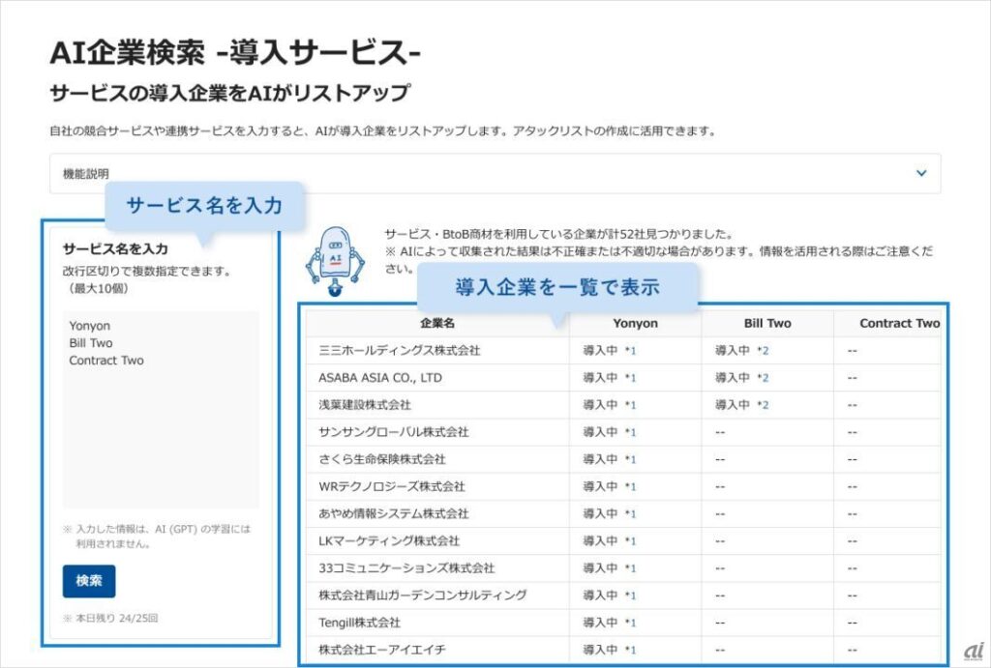Click the Yonyon column header
This screenshot has height=668, width=991.
[x=635, y=323]
